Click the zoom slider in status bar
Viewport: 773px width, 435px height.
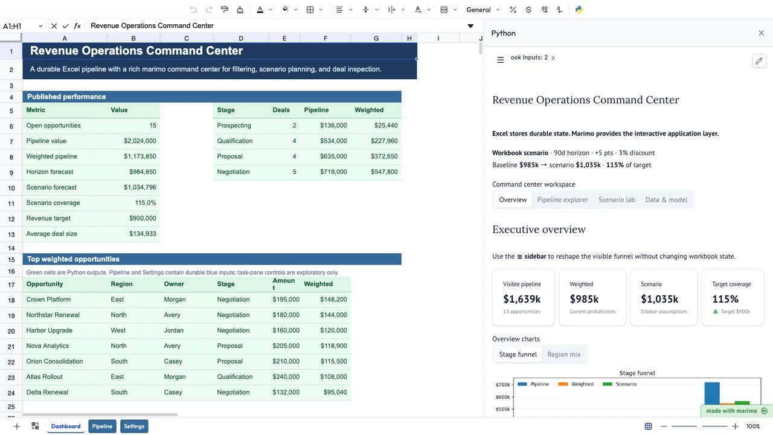[699, 426]
